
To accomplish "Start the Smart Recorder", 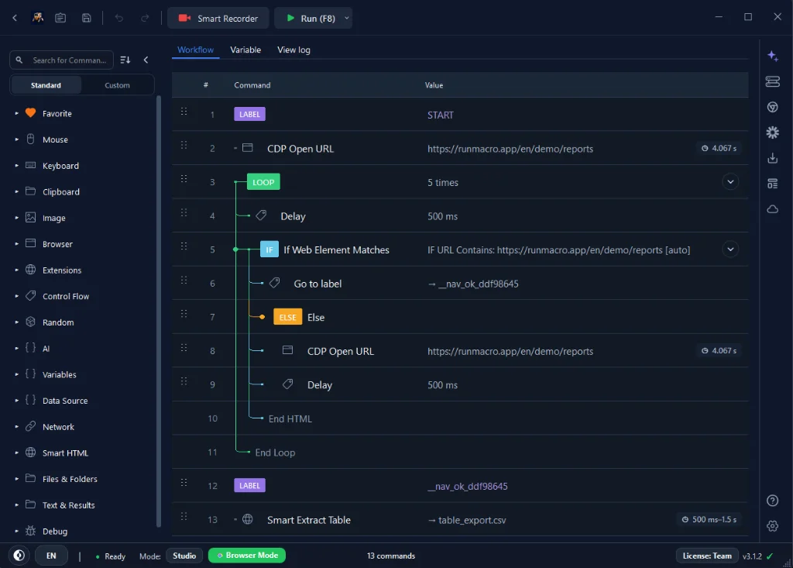I will (x=218, y=19).
